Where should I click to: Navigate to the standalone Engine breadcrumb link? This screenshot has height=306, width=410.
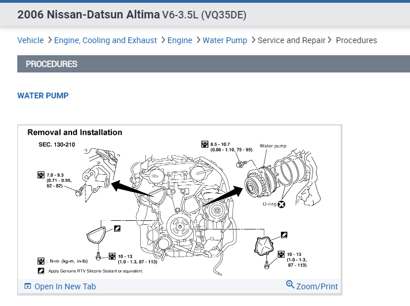tap(180, 40)
